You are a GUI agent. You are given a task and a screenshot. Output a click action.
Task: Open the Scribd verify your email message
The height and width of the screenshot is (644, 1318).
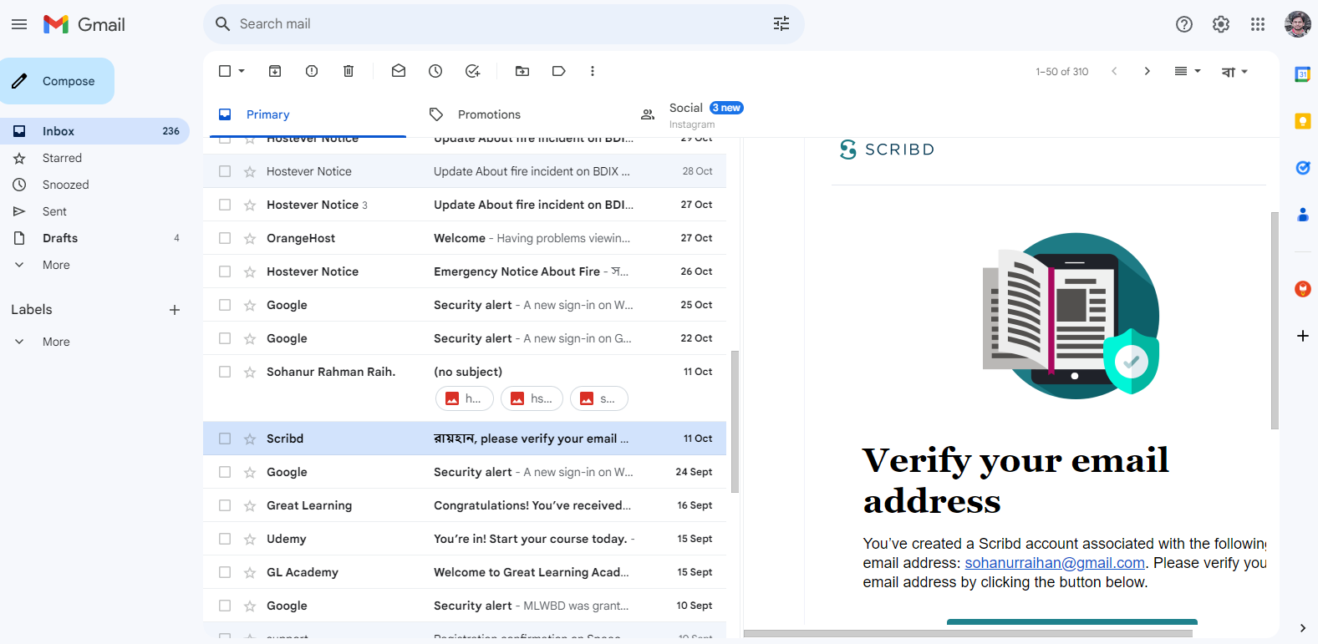tap(465, 439)
